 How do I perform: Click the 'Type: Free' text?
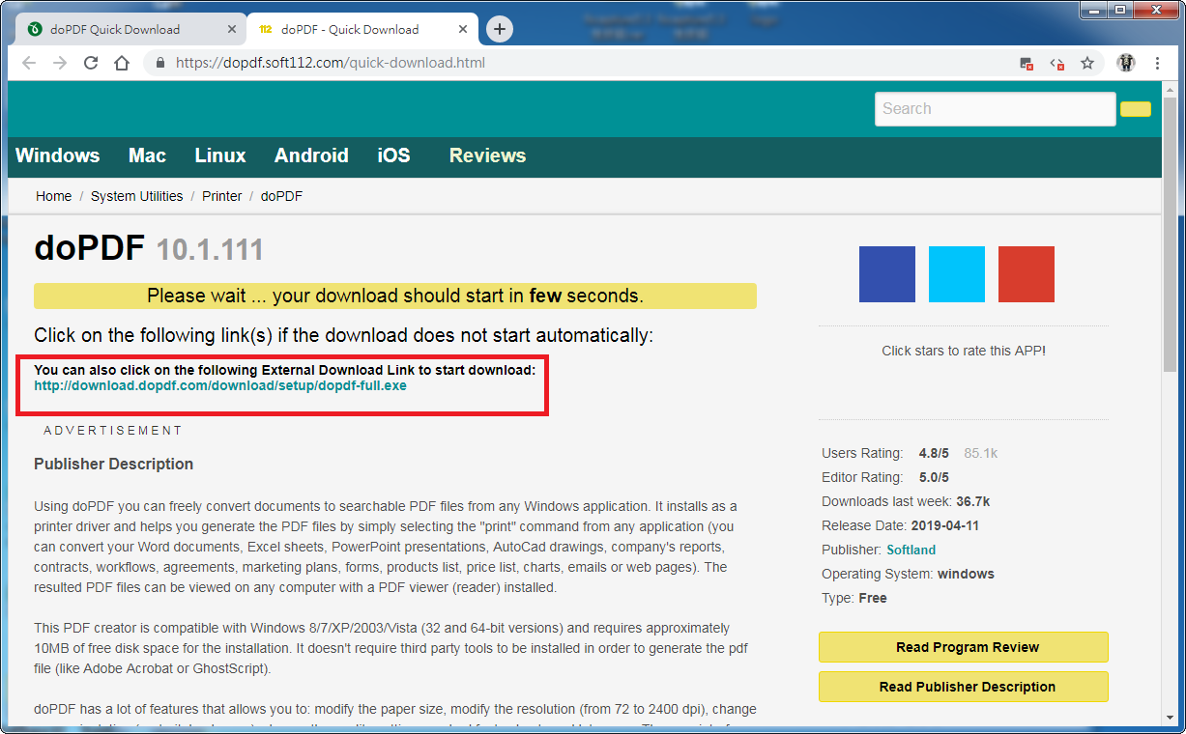(854, 598)
